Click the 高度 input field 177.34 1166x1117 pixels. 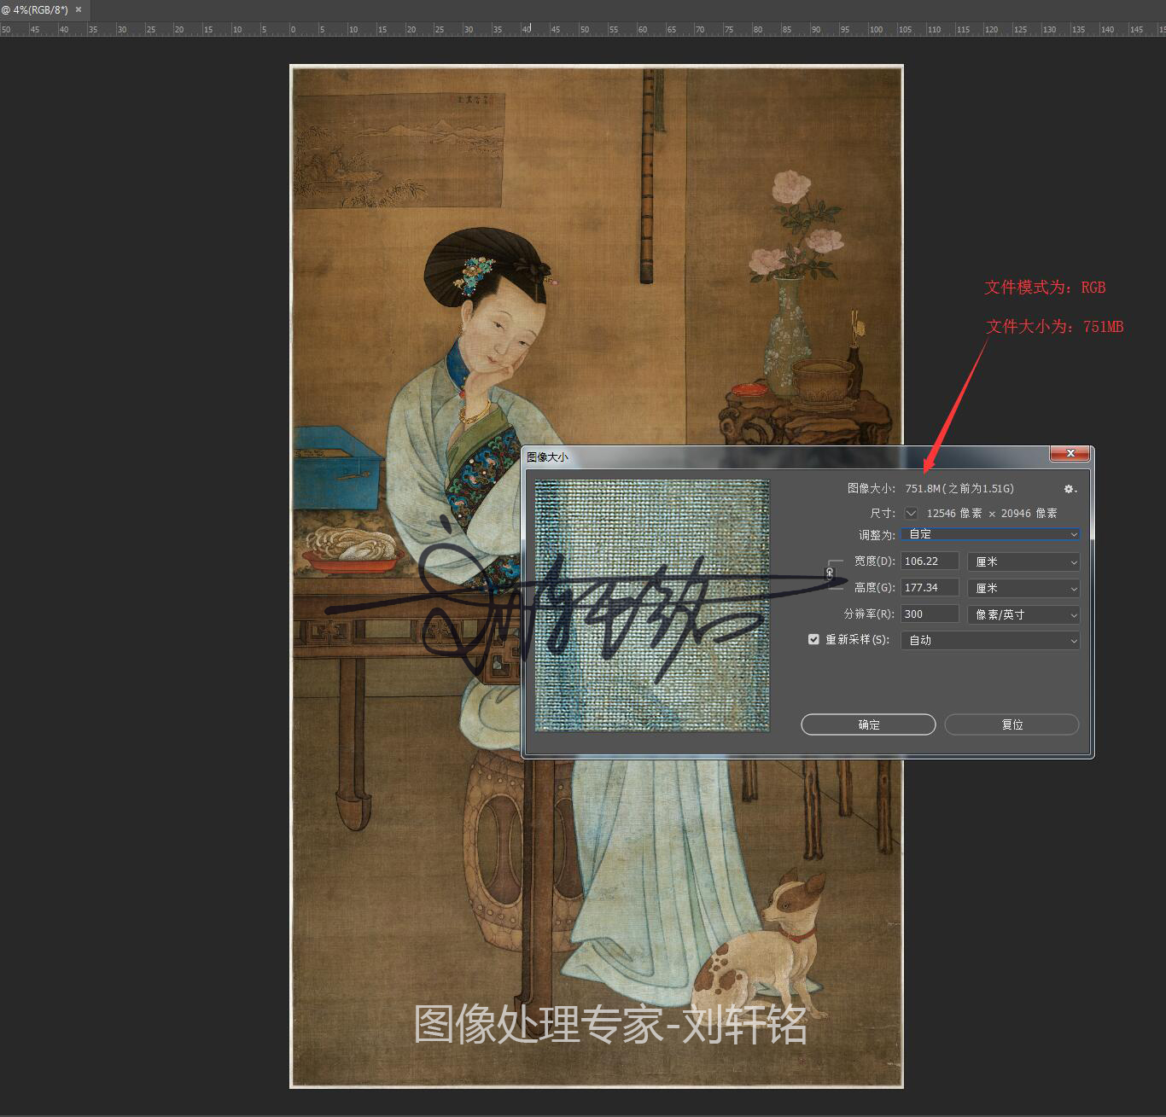pyautogui.click(x=930, y=588)
